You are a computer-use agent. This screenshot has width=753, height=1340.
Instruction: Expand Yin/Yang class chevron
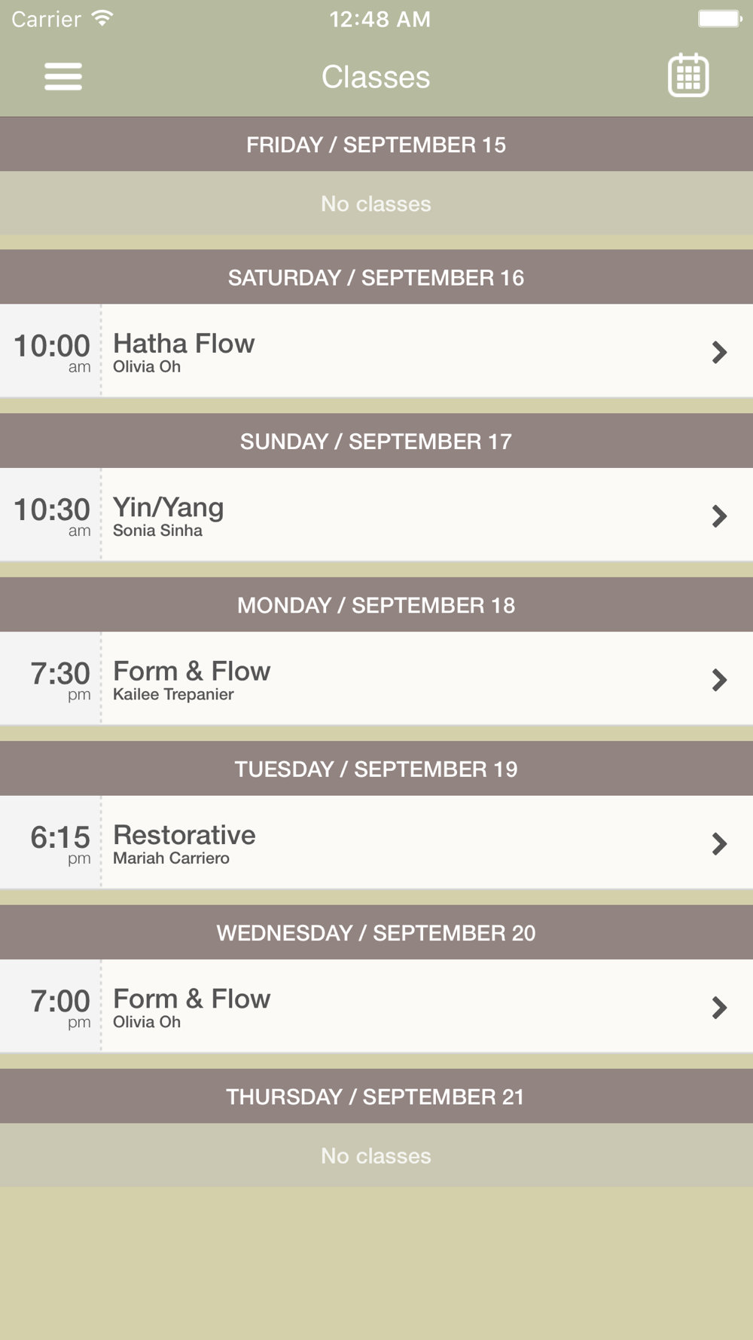(719, 516)
